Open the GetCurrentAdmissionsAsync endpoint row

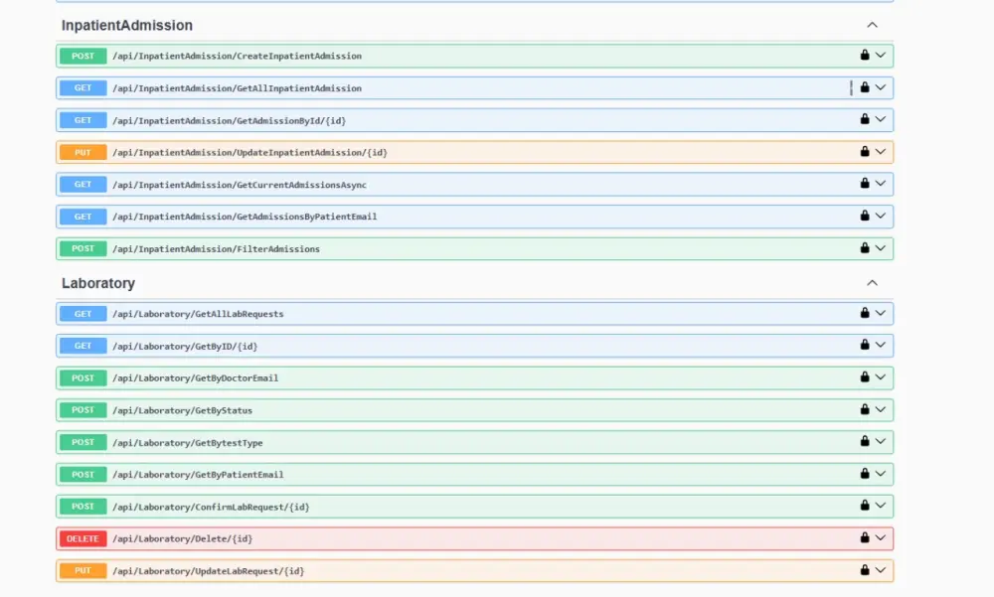447,184
